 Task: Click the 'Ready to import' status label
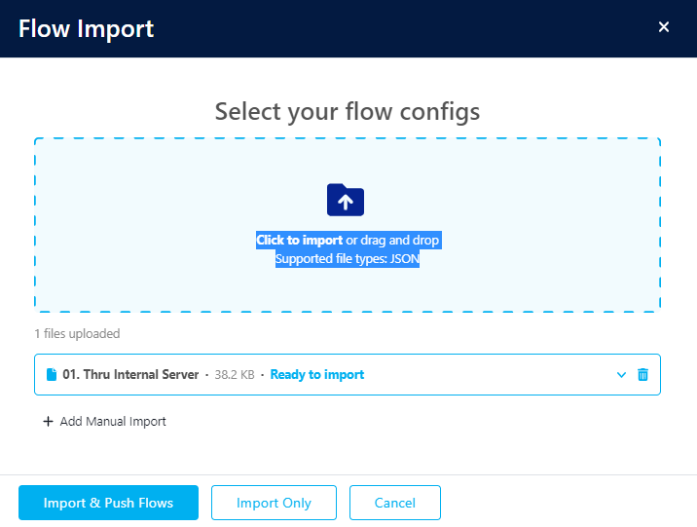point(316,375)
